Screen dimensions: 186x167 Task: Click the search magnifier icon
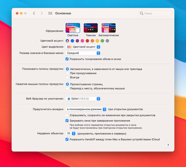(141, 13)
